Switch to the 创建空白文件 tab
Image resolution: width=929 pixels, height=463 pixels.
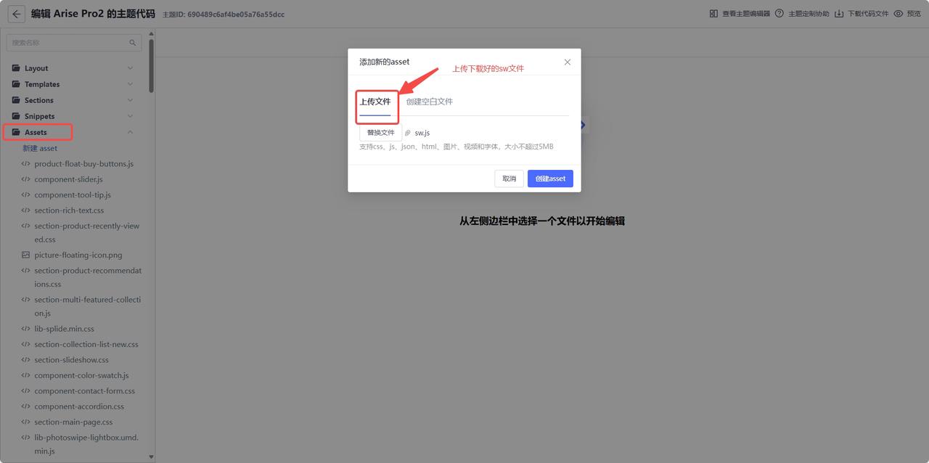coord(429,102)
